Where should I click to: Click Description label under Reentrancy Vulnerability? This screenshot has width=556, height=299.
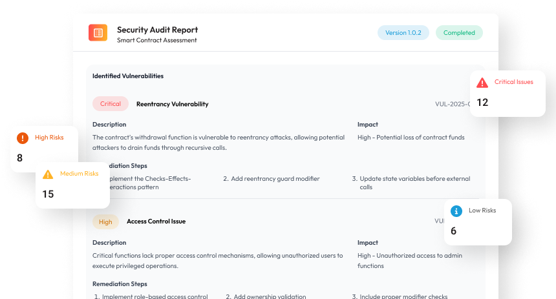(109, 125)
